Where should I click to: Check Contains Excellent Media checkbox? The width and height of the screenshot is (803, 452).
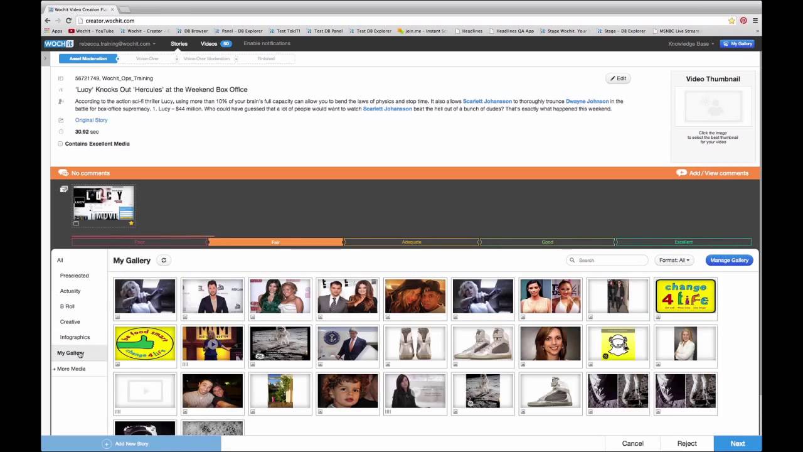click(60, 144)
